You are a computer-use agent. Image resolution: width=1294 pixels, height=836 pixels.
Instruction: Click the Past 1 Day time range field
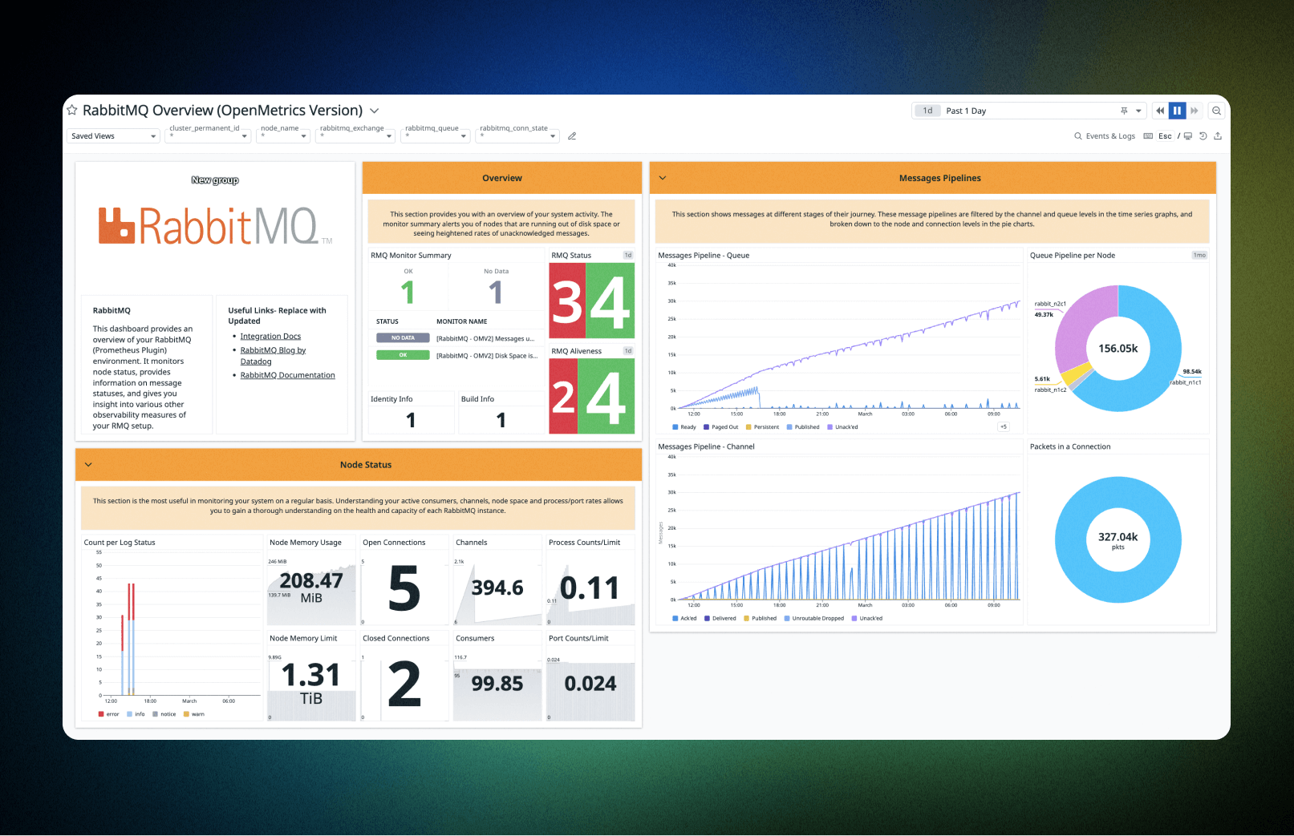coord(1030,111)
